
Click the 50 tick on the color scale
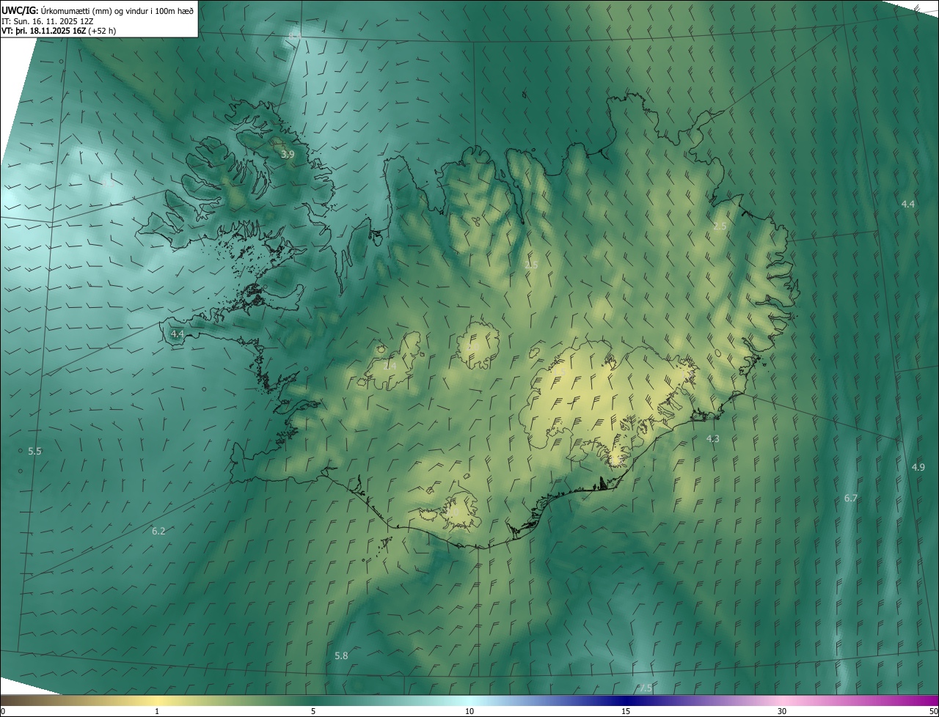pyautogui.click(x=933, y=711)
